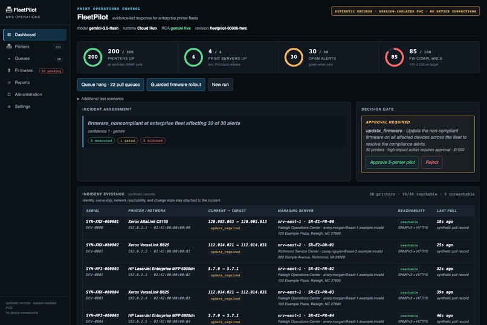Click the Reports sidebar icon
The height and width of the screenshot is (325, 487).
(x=9, y=82)
